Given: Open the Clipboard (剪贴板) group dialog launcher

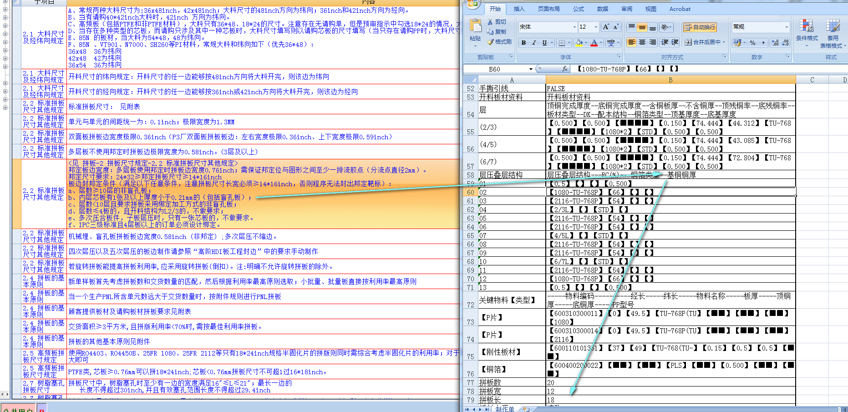Looking at the screenshot, I should tap(511, 56).
